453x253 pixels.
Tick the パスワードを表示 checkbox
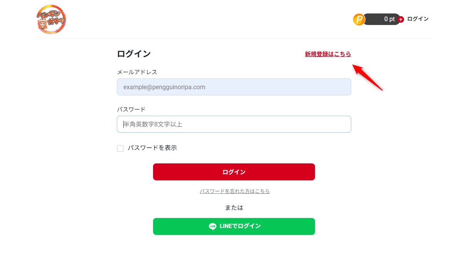point(120,148)
